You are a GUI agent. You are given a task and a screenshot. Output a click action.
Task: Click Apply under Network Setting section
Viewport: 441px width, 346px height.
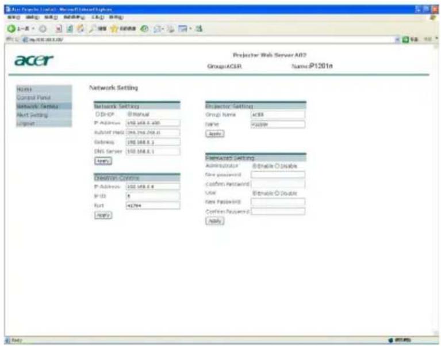point(103,161)
